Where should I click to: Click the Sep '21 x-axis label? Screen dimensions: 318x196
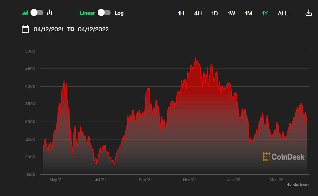(145, 180)
